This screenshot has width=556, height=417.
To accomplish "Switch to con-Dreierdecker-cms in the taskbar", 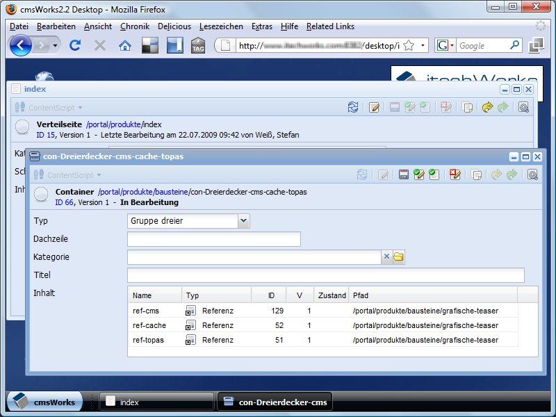I will [x=275, y=402].
